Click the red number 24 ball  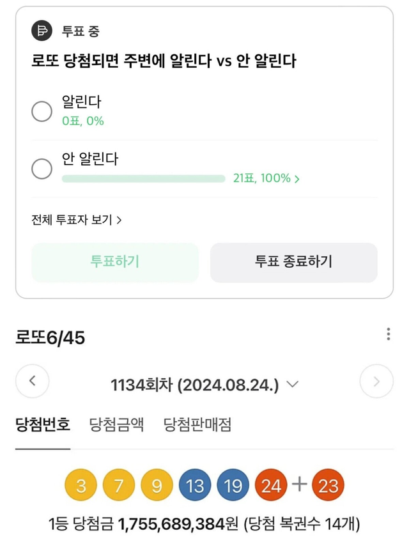tap(271, 485)
